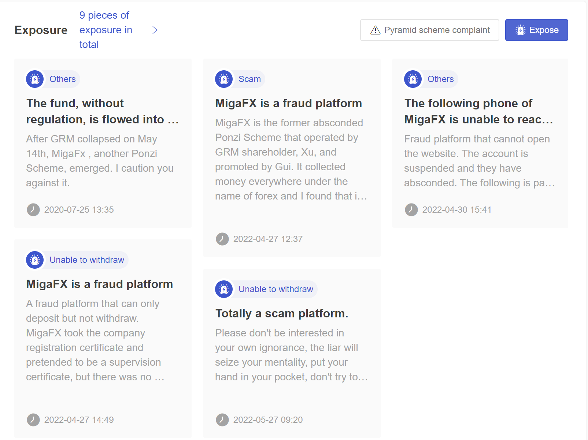Click the siren icon next to the Scam tag

click(224, 79)
